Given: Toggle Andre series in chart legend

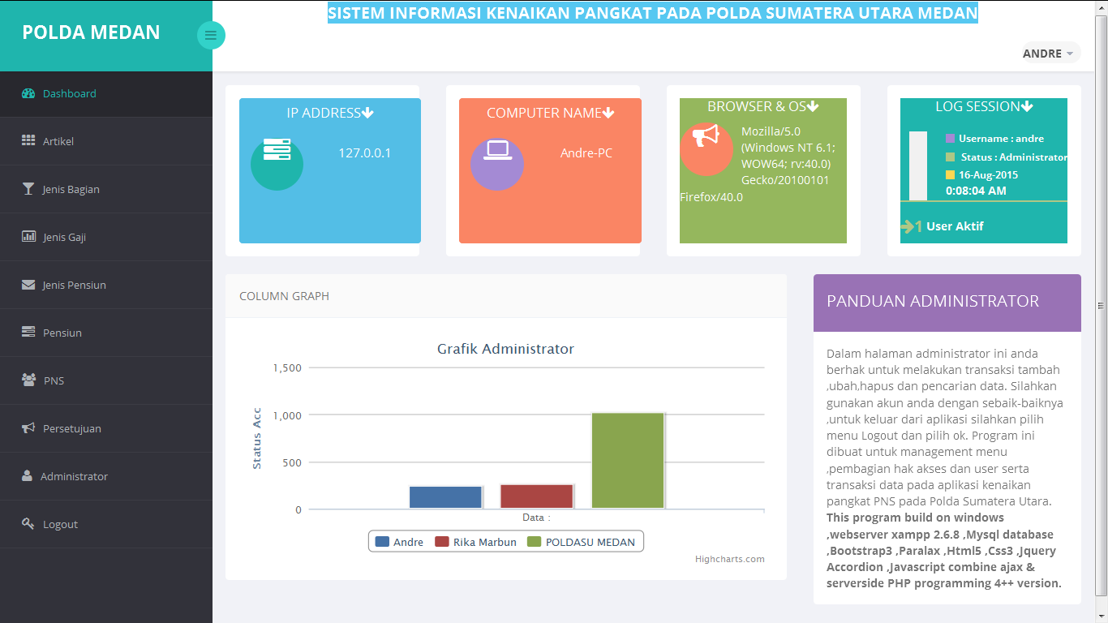Looking at the screenshot, I should click(x=400, y=542).
